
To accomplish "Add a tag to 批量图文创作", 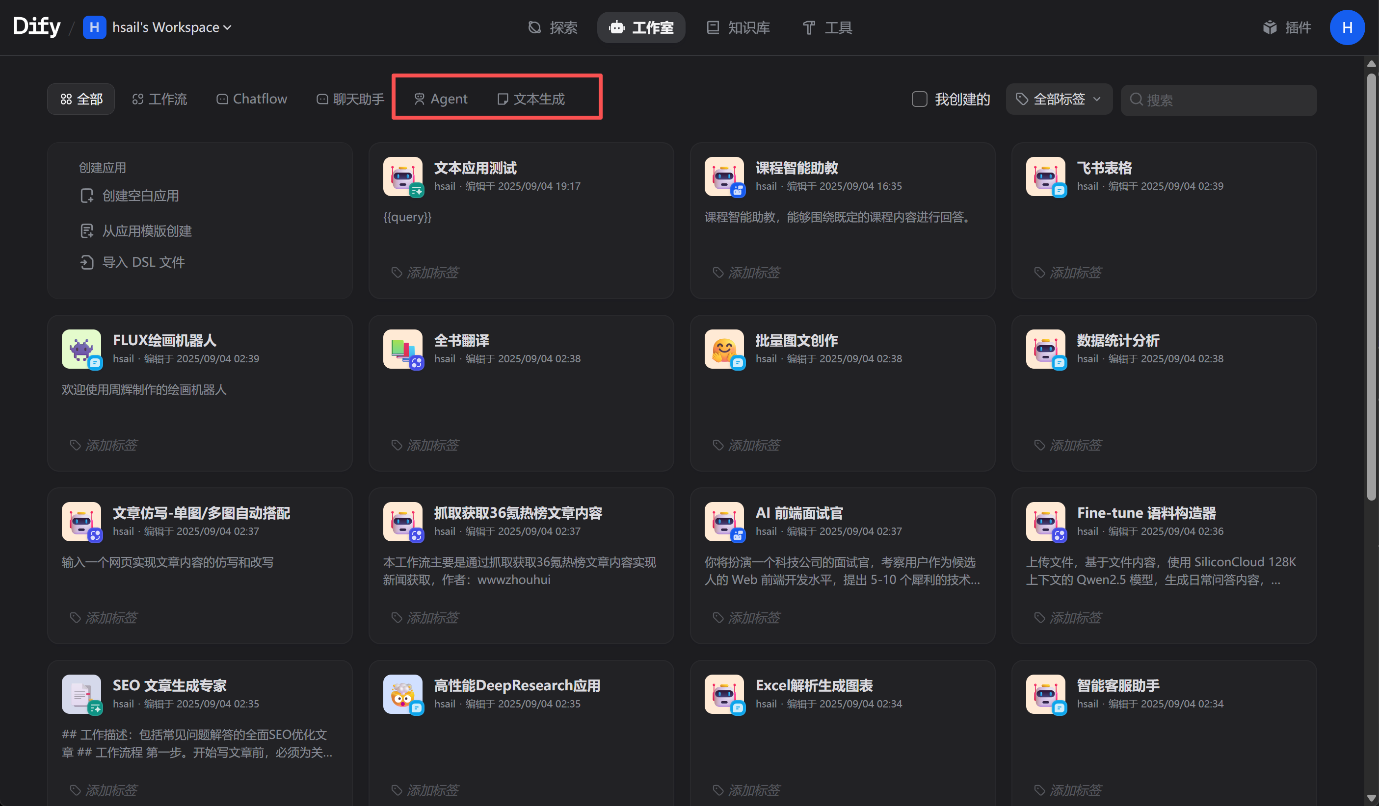I will click(x=747, y=445).
